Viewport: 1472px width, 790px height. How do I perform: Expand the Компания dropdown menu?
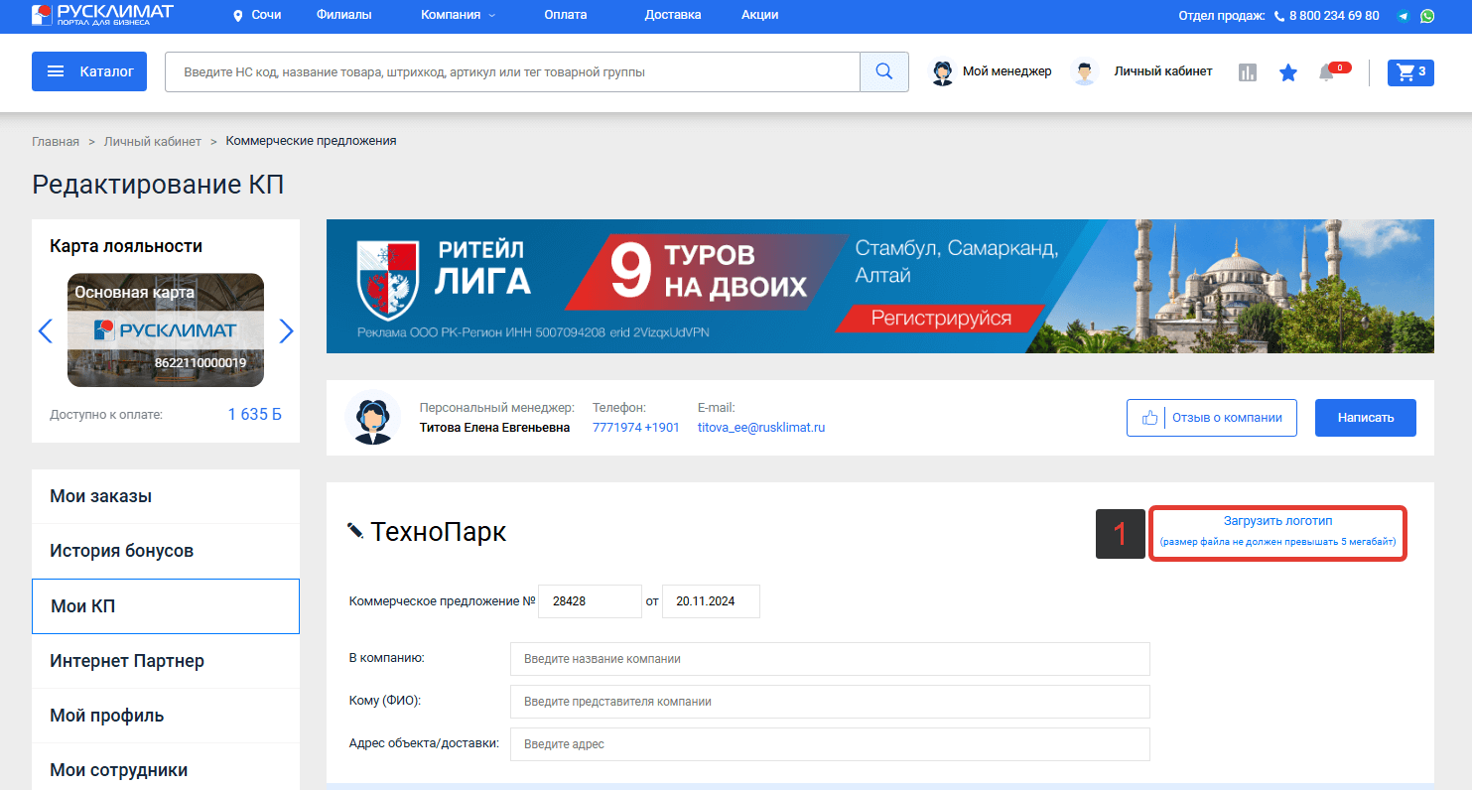458,15
